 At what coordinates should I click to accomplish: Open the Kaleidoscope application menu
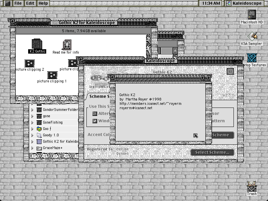[245, 3]
